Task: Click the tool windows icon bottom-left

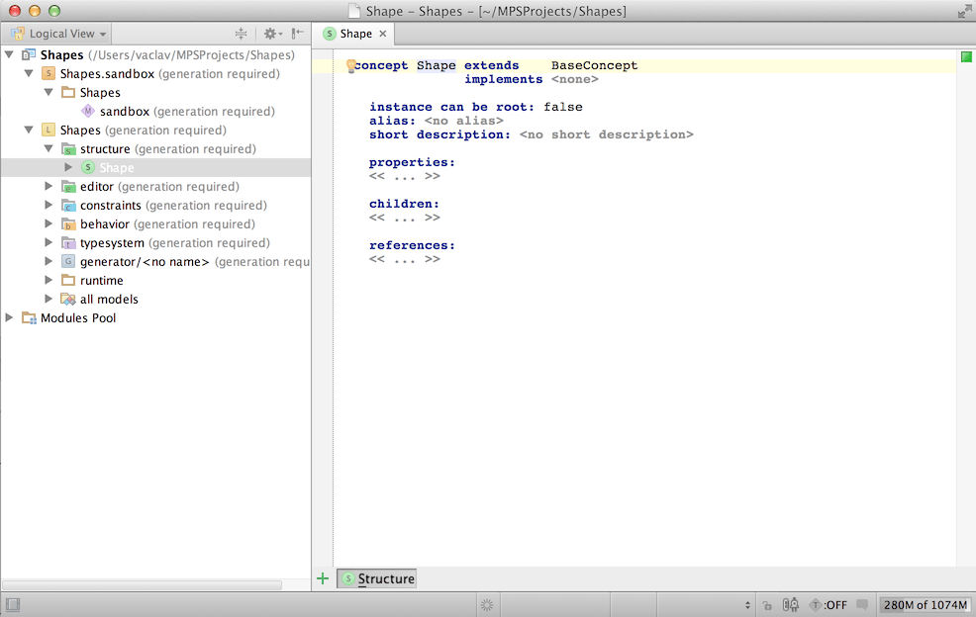Action: pos(13,605)
